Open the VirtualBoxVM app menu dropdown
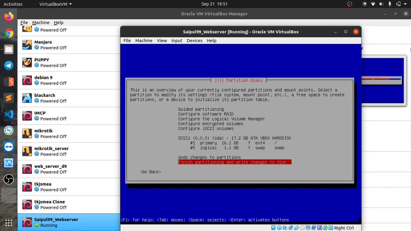Screen dimensions: 411x231 tap(56, 4)
